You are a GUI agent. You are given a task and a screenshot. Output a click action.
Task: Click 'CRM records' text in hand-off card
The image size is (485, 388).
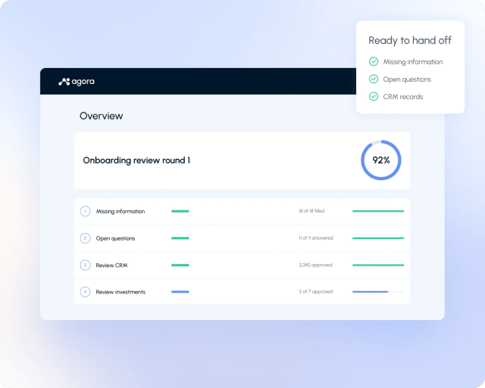[403, 97]
